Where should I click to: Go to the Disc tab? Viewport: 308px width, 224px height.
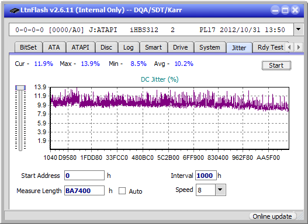(106, 47)
